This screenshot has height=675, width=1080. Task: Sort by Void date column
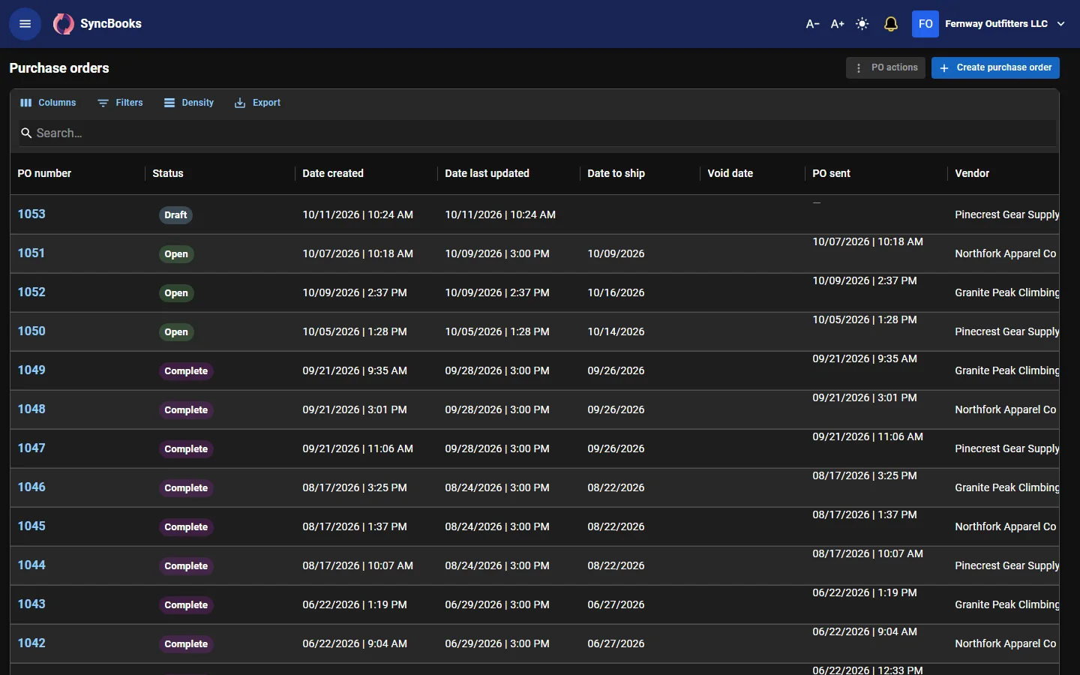coord(730,173)
